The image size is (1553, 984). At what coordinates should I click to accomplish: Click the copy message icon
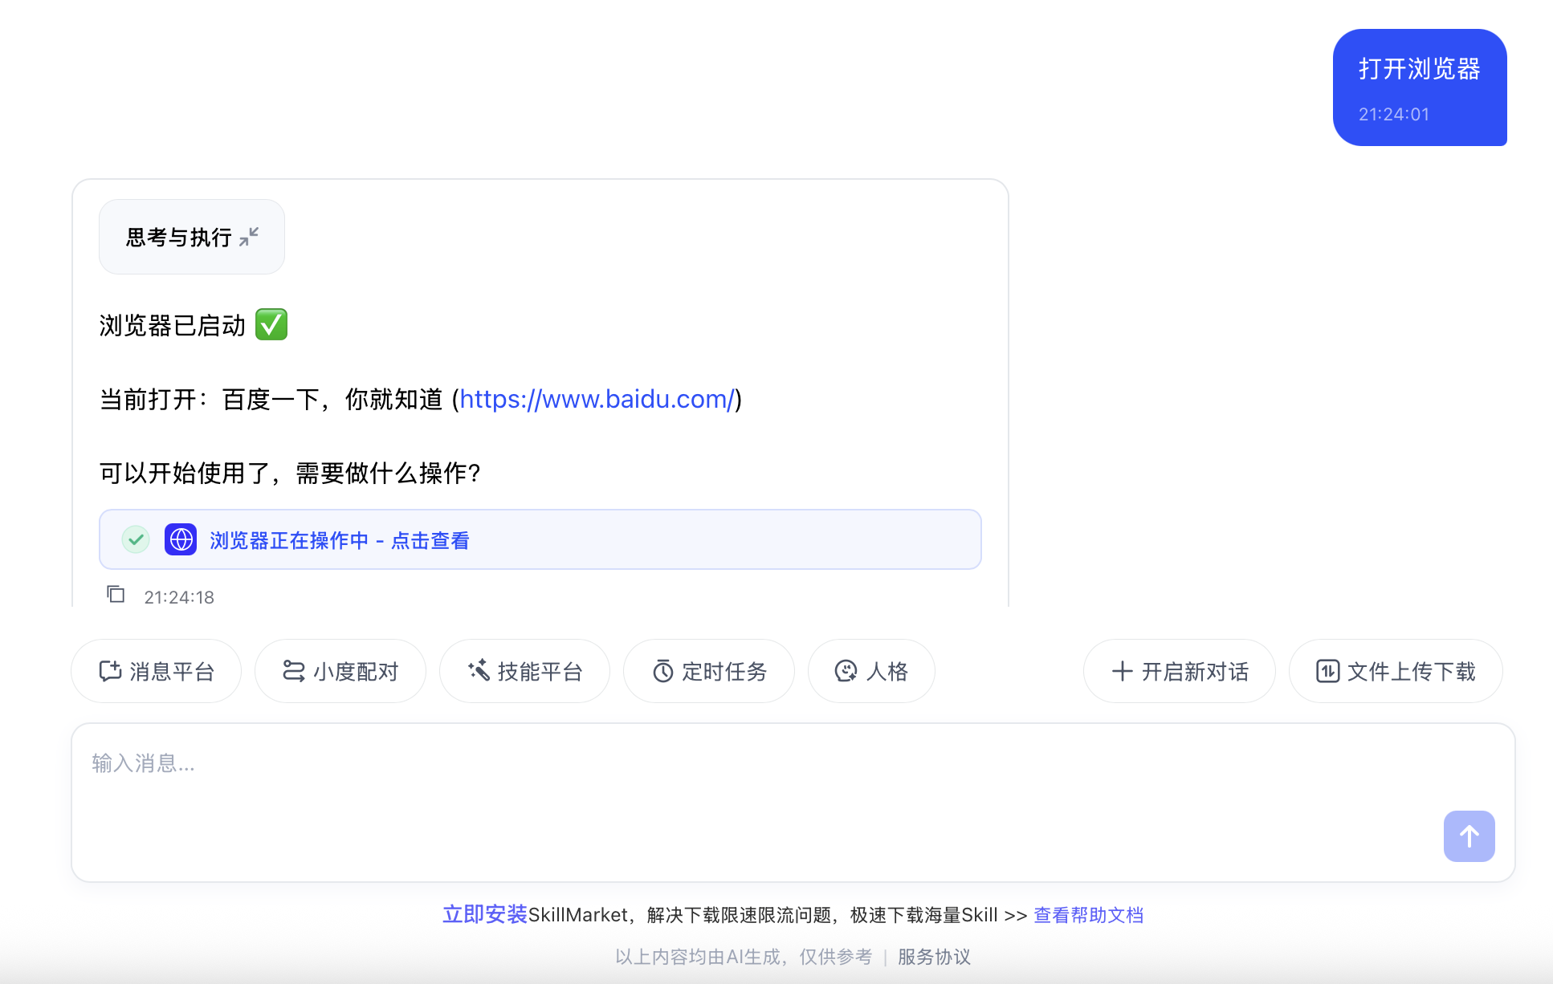[x=116, y=594]
